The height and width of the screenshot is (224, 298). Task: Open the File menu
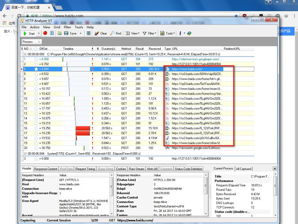24,27
